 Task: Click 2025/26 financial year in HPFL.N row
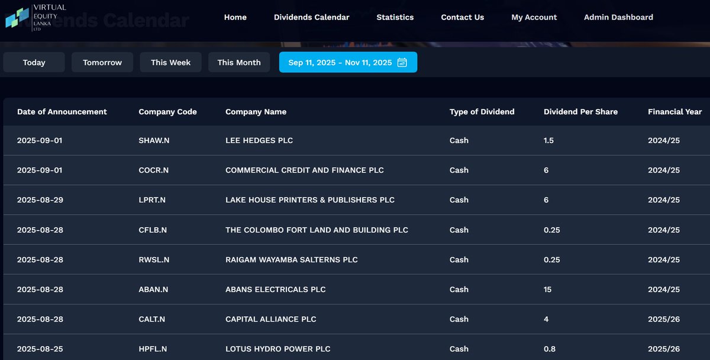pyautogui.click(x=664, y=349)
